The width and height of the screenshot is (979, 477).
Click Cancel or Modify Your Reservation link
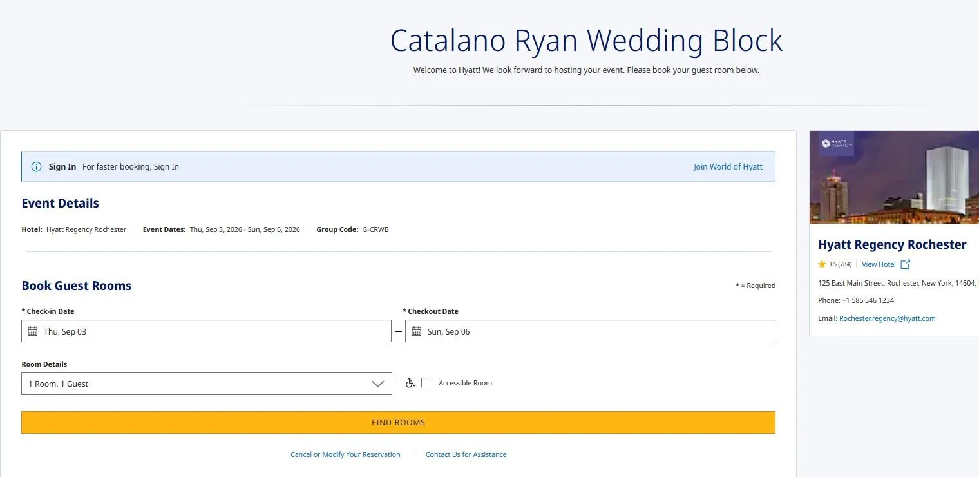[345, 454]
